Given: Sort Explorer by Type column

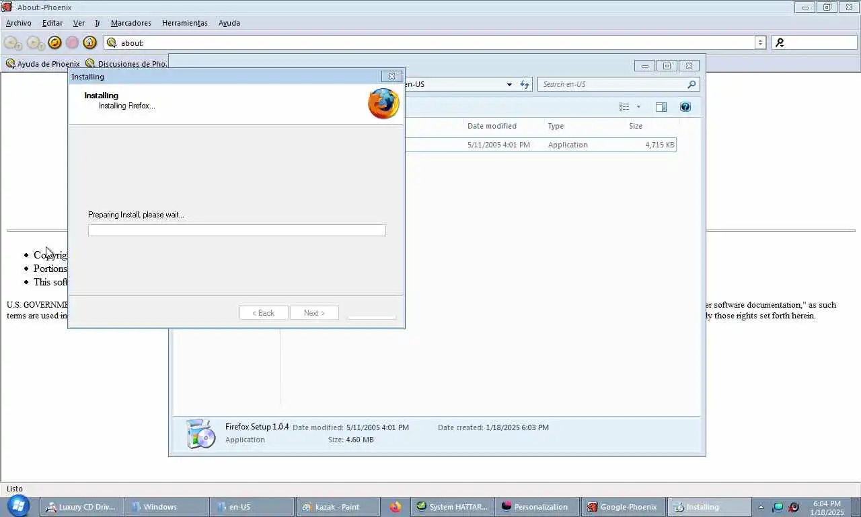Looking at the screenshot, I should 556,126.
